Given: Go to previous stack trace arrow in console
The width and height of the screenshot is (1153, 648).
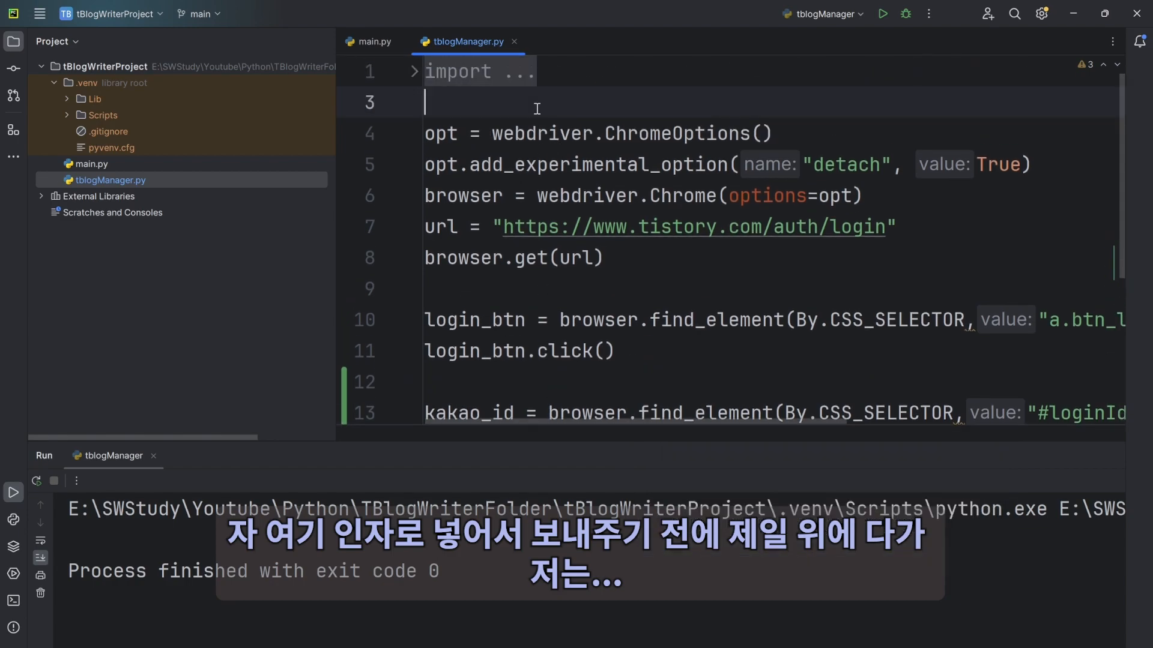Looking at the screenshot, I should click(x=40, y=505).
